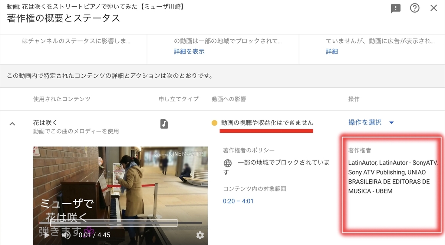The image size is (445, 245).
Task: Click the 著作権者 label
Action: (360, 150)
